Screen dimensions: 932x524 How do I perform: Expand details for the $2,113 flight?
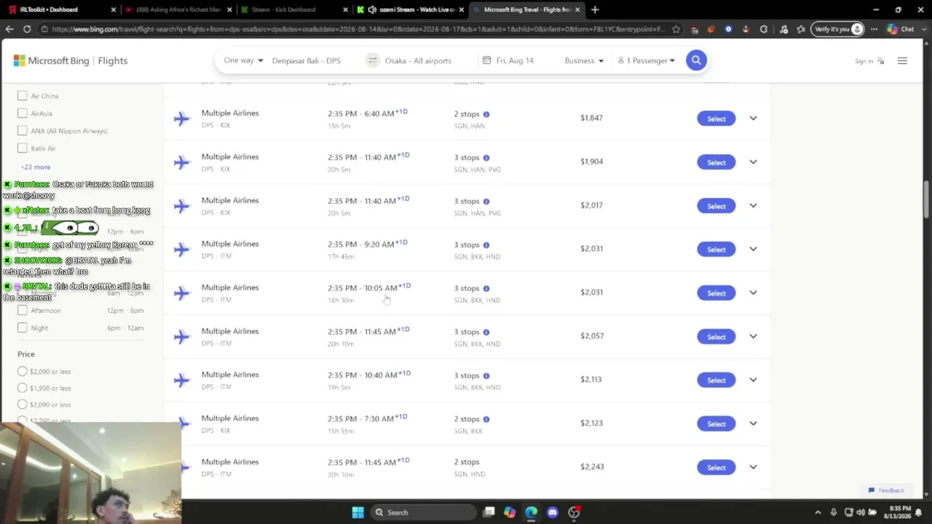coord(753,380)
